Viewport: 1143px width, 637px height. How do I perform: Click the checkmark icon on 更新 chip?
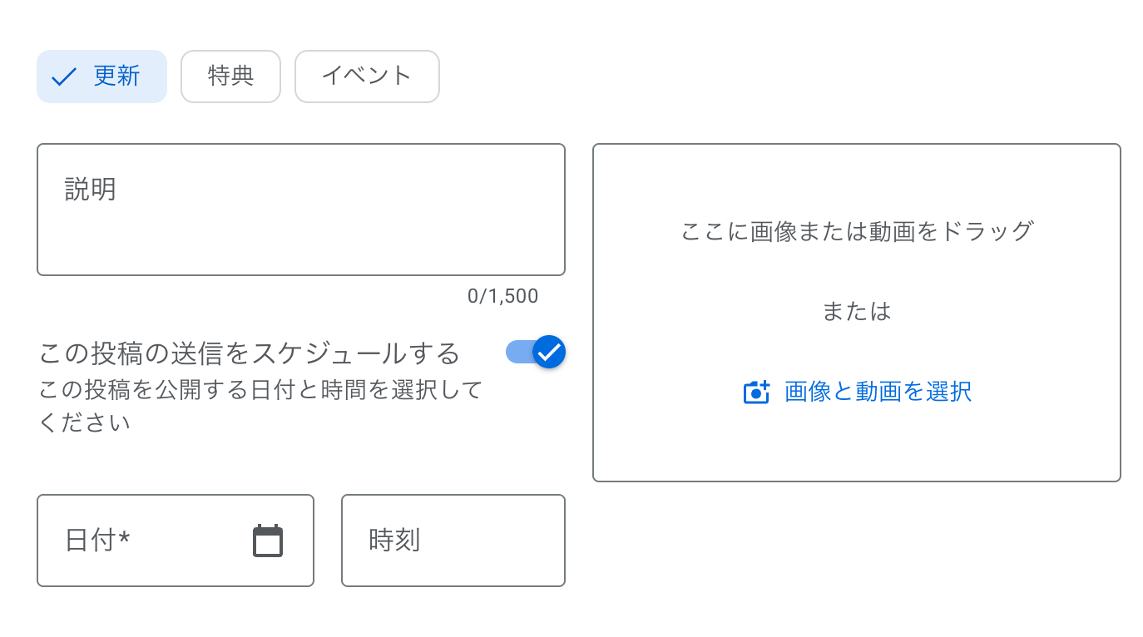pos(64,77)
